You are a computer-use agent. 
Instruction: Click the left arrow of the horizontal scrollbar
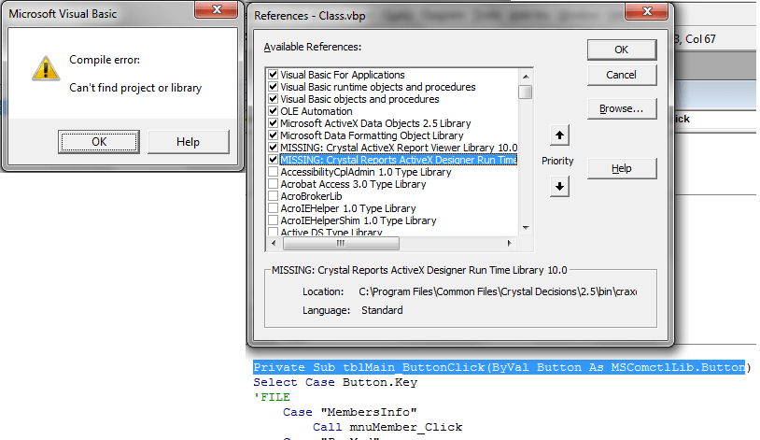tap(274, 243)
